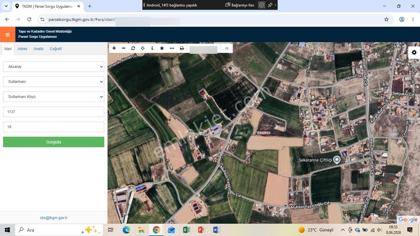420x236 pixels.
Task: Open the Chrome three-dot menu
Action: [x=413, y=19]
